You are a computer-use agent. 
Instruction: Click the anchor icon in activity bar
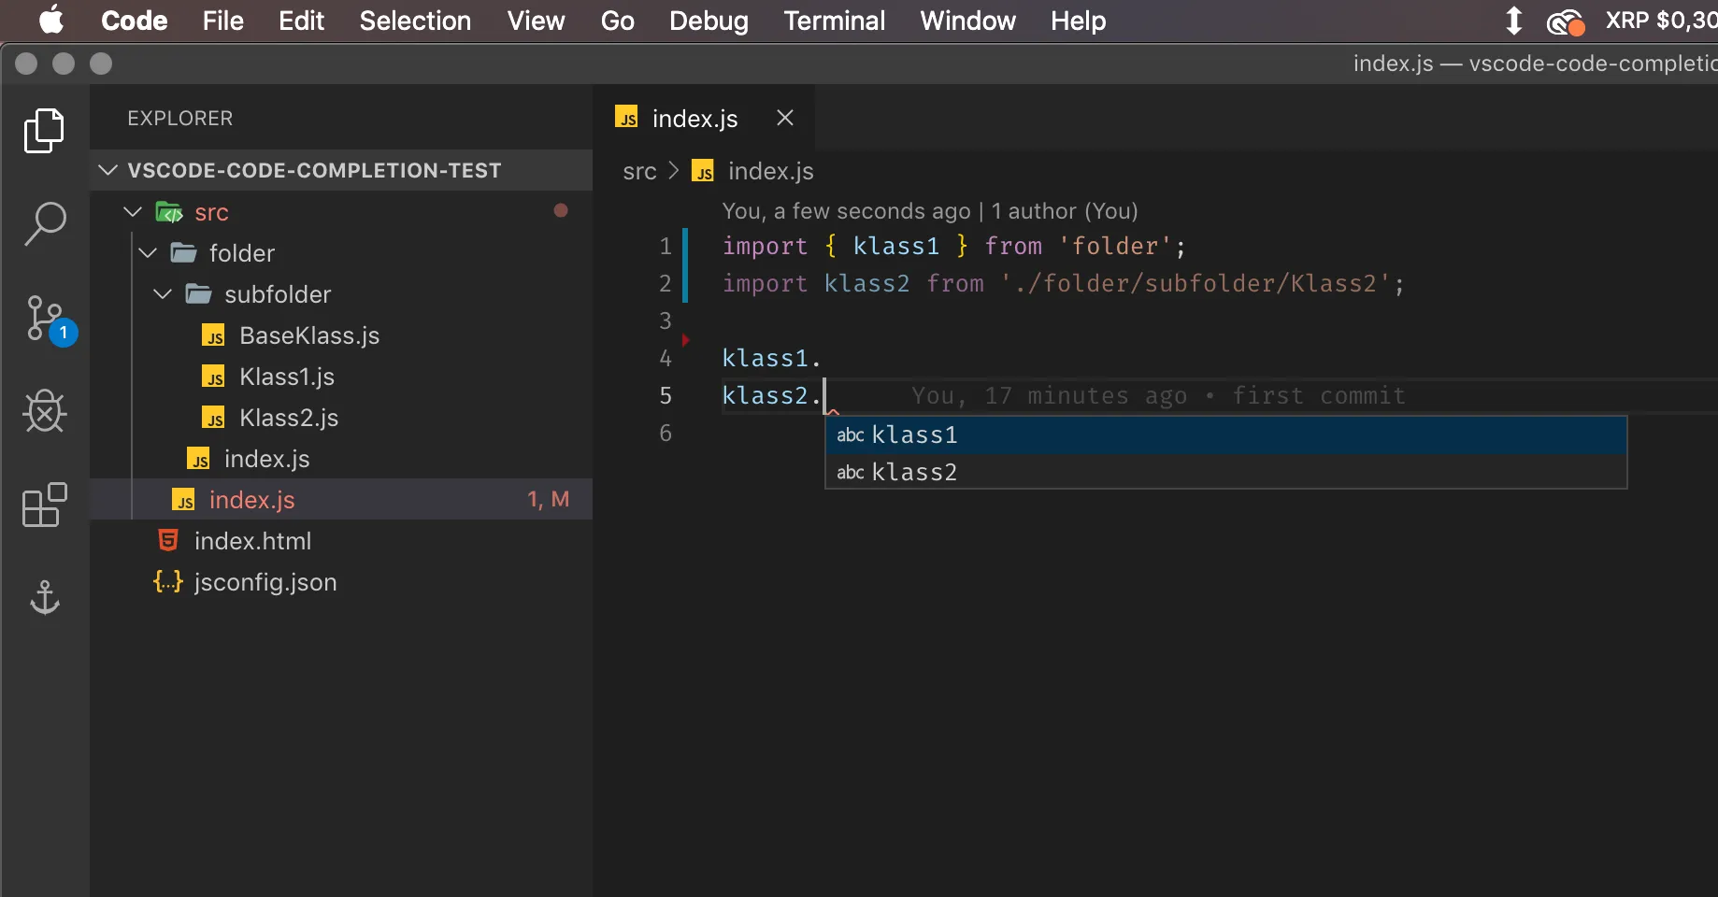tap(44, 597)
